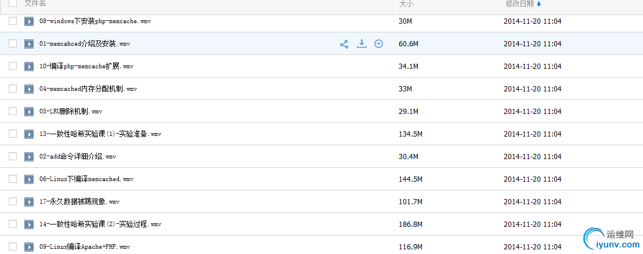Check the box for 05-LRU删除机制.wmv

click(x=13, y=111)
